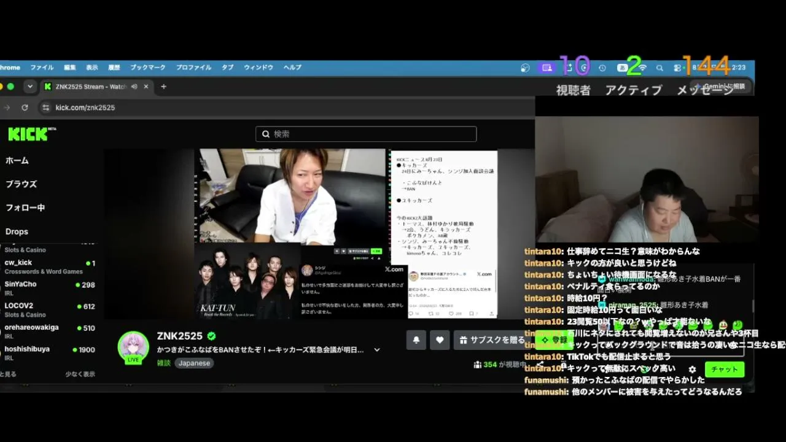786x442 pixels.
Task: Click the magnifier icon in the search box
Action: [x=266, y=134]
